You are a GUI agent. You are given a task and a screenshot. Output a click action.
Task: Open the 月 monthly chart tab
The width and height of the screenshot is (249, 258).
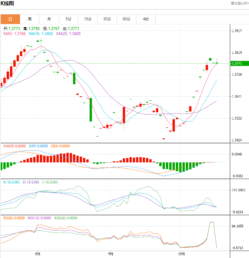click(x=49, y=19)
